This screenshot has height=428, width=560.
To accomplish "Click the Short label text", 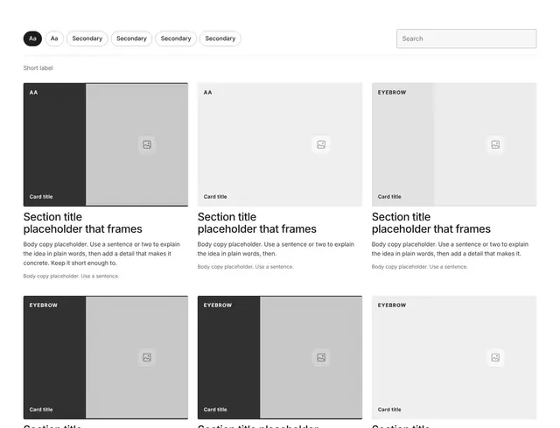I will [x=38, y=68].
